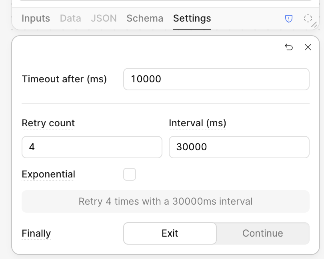The image size is (324, 259).
Task: Open the Schema tab
Action: pos(145,18)
